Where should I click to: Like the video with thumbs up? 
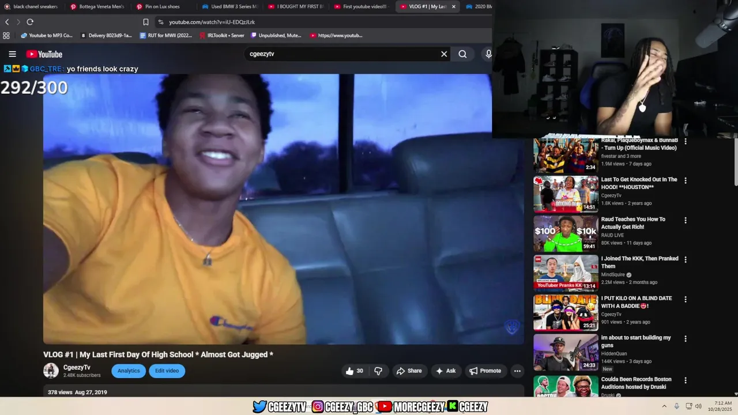point(354,371)
